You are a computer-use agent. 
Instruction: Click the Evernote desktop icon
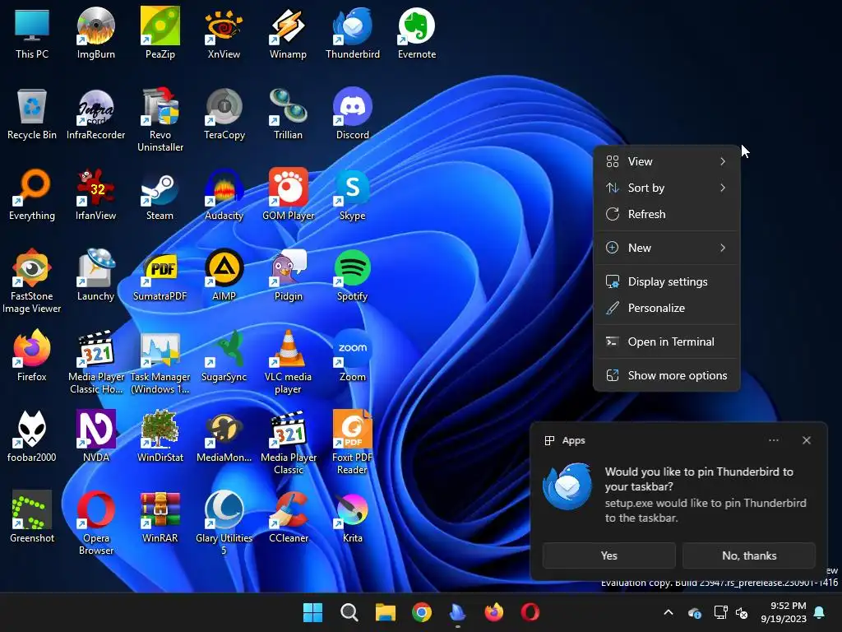[417, 33]
